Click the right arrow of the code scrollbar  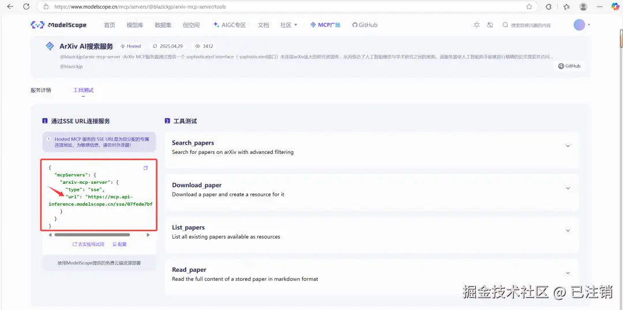[148, 235]
